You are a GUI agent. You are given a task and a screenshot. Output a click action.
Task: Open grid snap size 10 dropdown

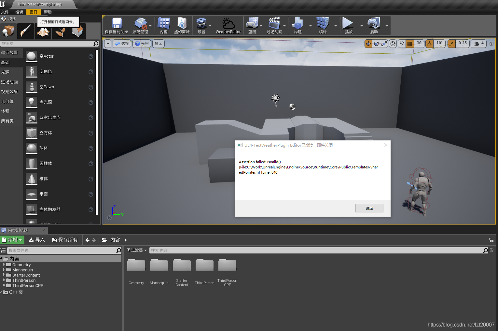(419, 44)
